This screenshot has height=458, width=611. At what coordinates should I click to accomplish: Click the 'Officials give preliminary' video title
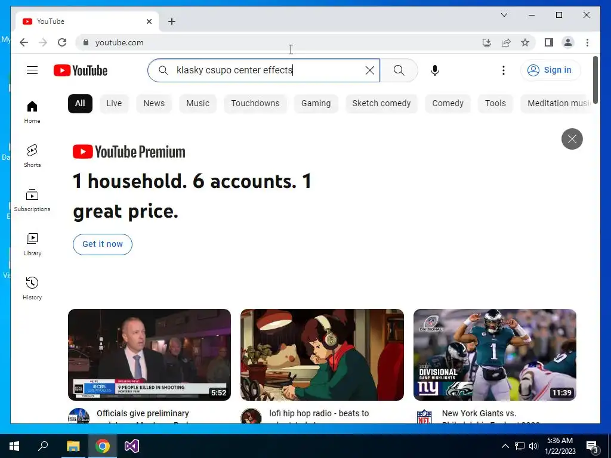143,413
